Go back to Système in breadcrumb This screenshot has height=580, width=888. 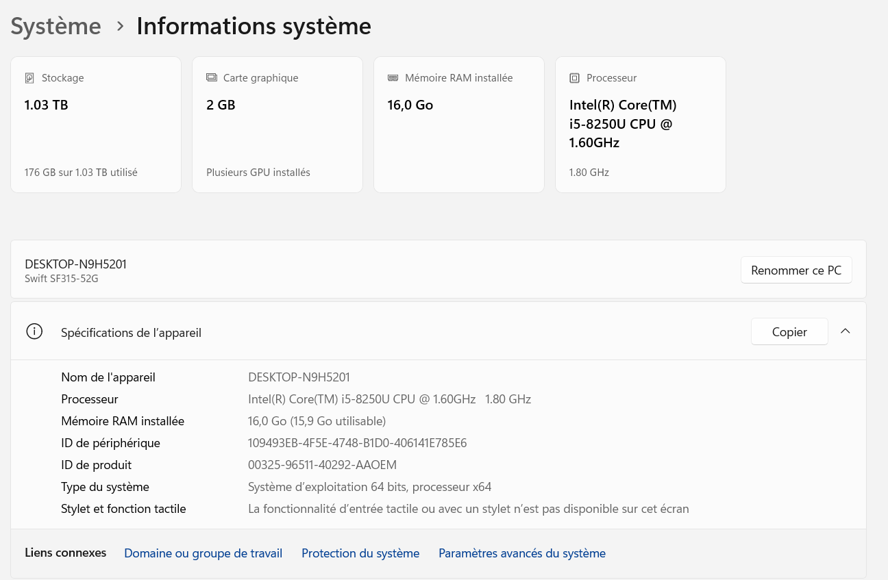point(56,26)
